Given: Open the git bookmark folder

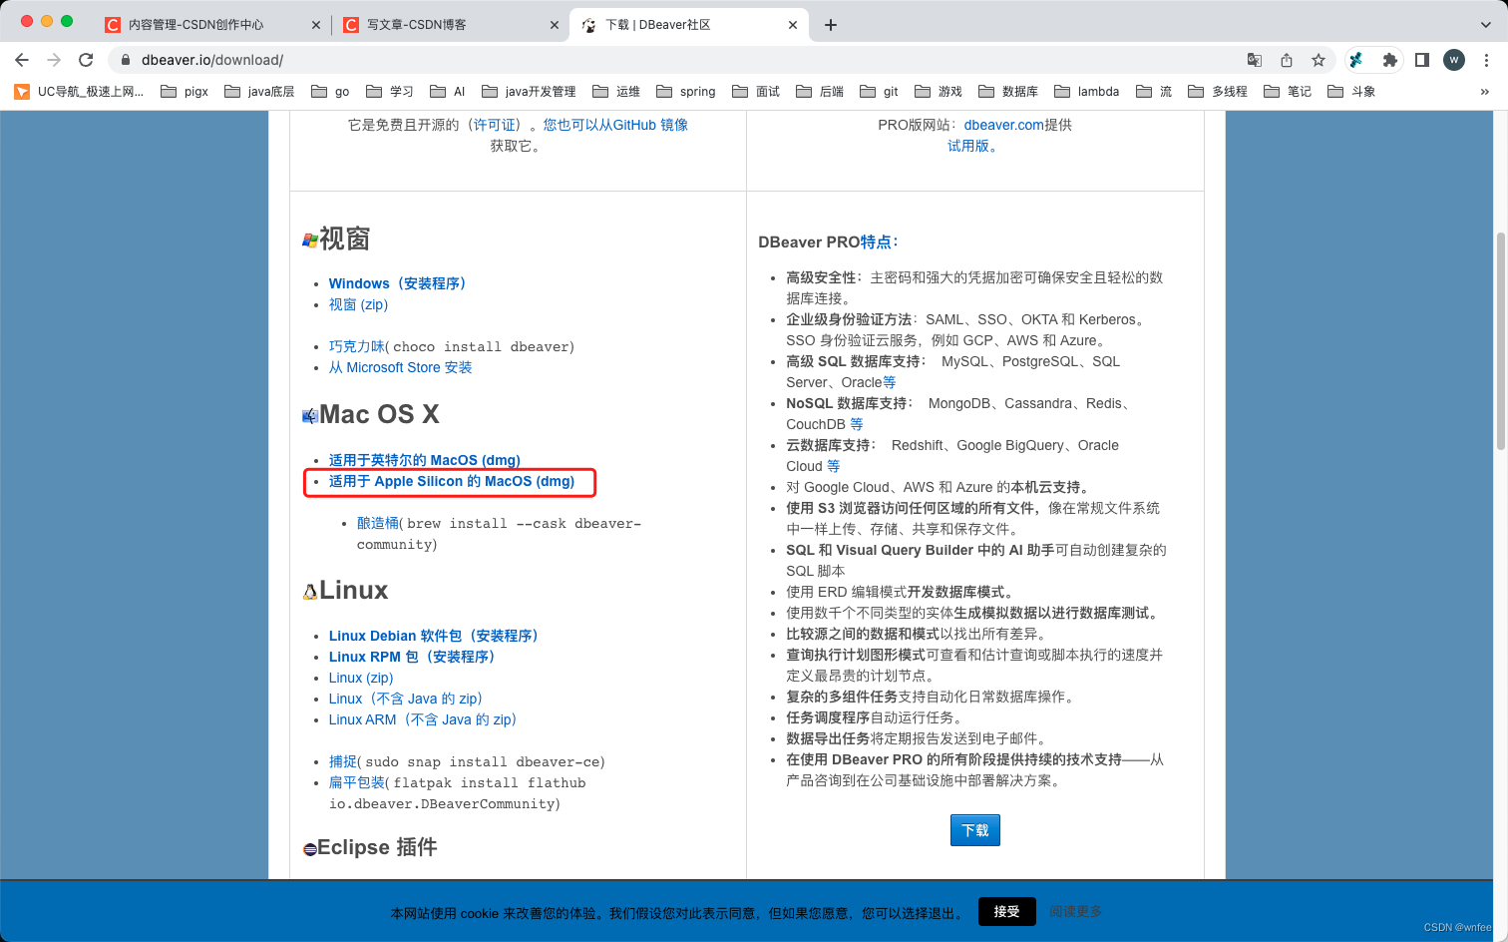Looking at the screenshot, I should [x=879, y=92].
